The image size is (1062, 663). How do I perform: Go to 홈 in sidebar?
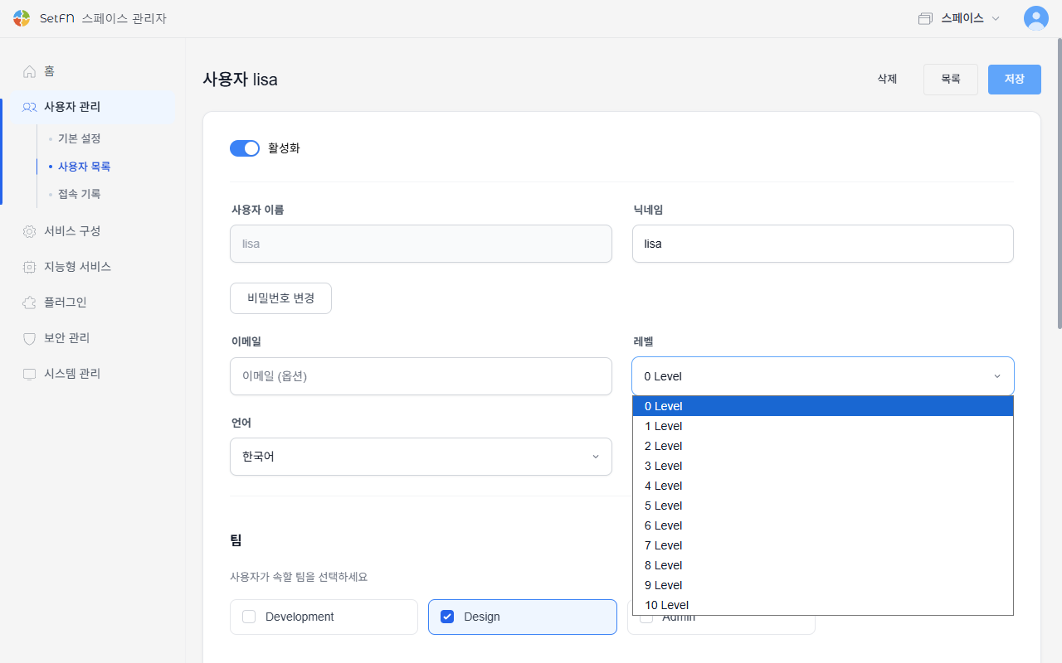(x=93, y=71)
